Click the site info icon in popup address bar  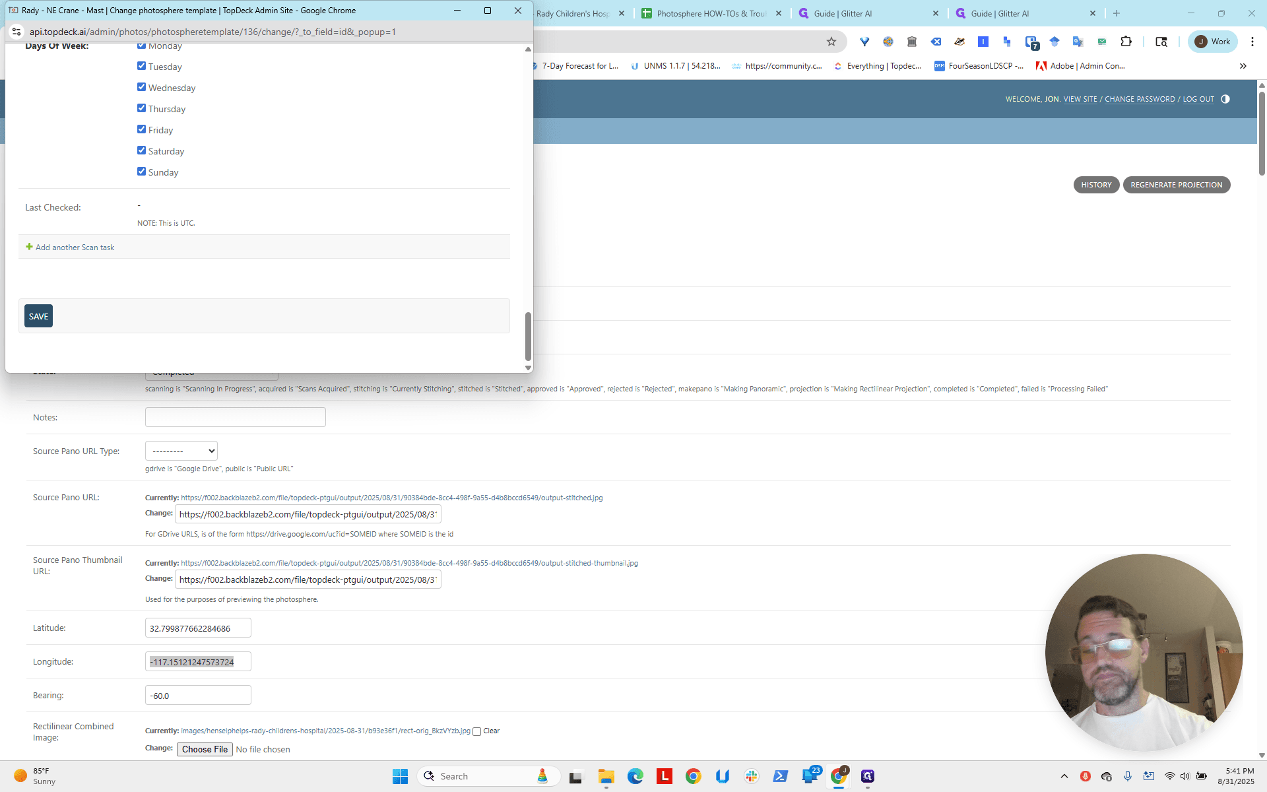[x=17, y=32]
